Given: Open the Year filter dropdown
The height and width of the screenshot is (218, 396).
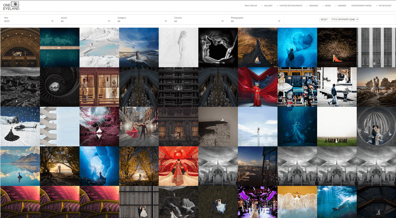Looking at the screenshot, I should tap(28, 21).
